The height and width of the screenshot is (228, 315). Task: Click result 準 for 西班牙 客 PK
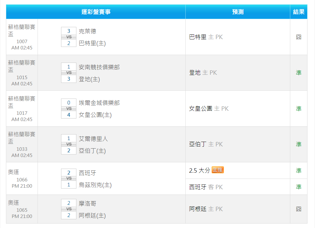pyautogui.click(x=298, y=187)
